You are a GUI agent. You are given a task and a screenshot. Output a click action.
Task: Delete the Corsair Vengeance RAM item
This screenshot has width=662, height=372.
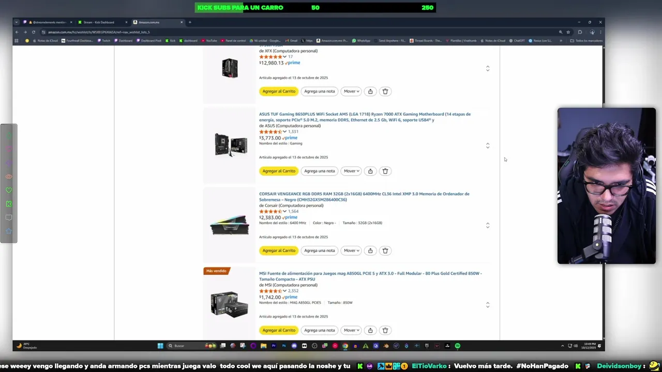point(385,251)
